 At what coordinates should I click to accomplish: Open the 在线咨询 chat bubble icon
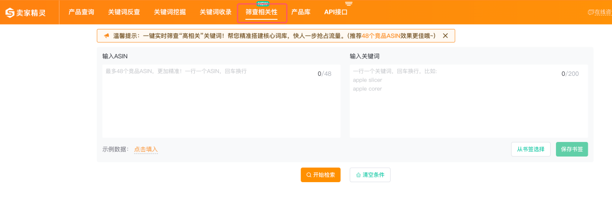pyautogui.click(x=590, y=12)
